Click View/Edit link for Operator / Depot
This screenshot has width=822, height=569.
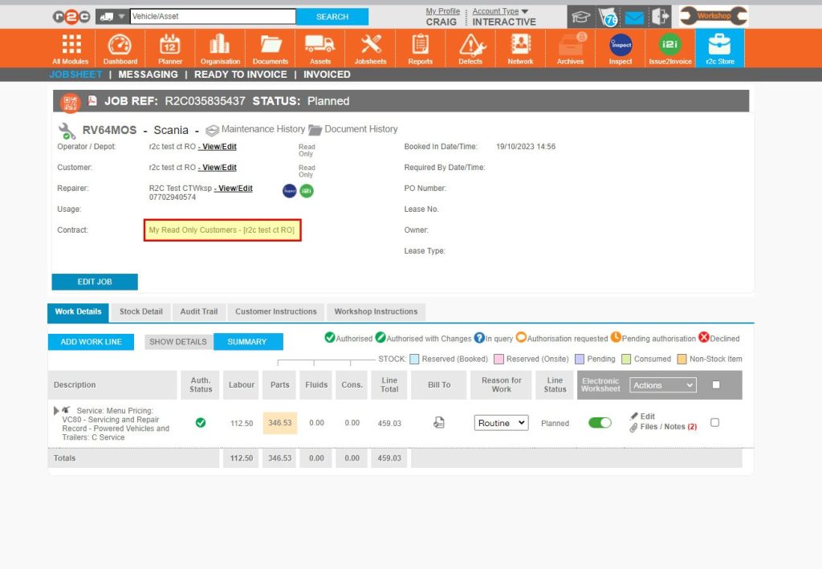pos(218,147)
